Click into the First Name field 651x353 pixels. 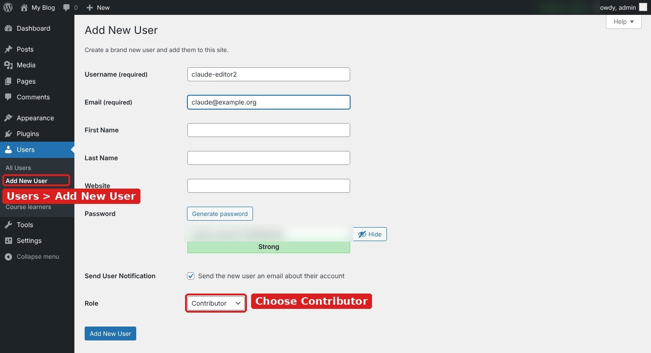[x=269, y=130]
